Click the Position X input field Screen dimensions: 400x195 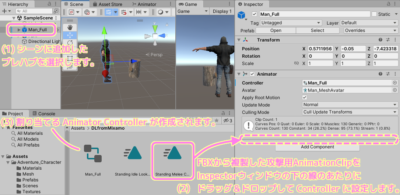(321, 49)
